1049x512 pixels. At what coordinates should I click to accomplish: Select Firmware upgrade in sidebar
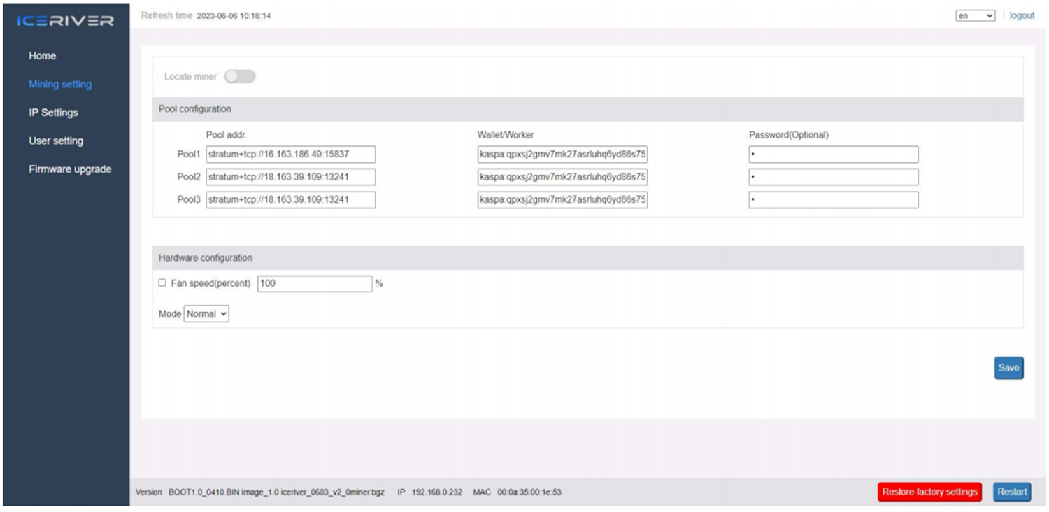[70, 169]
